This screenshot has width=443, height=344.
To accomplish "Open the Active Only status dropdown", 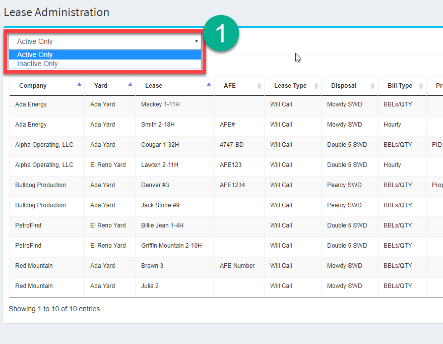I will click(x=105, y=41).
